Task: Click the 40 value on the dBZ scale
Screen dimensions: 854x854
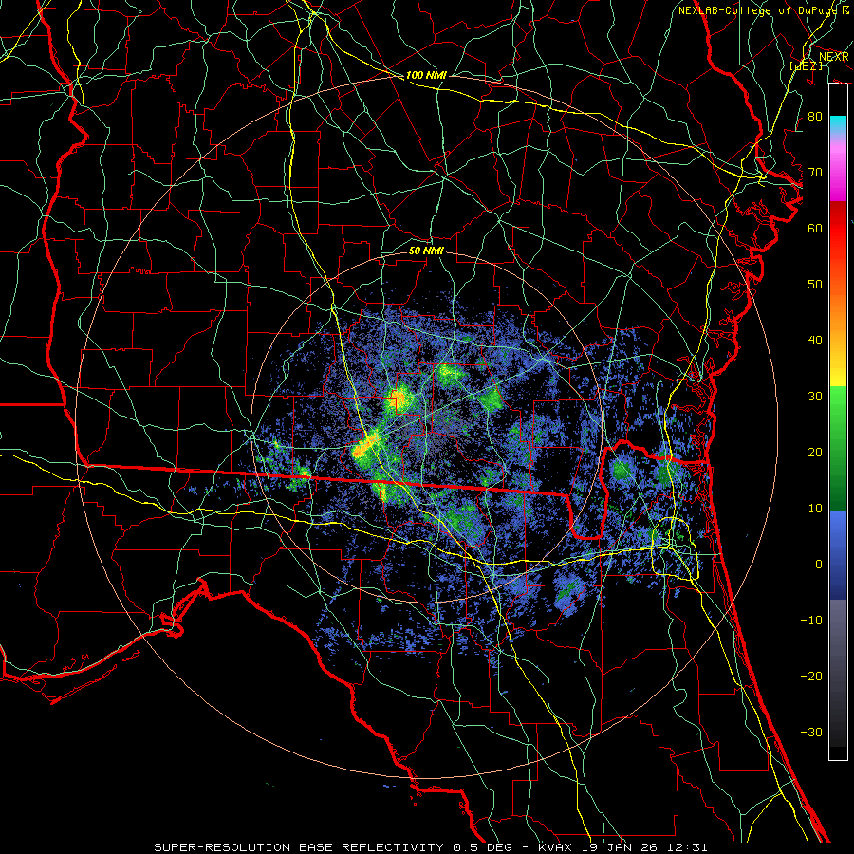Action: click(815, 340)
